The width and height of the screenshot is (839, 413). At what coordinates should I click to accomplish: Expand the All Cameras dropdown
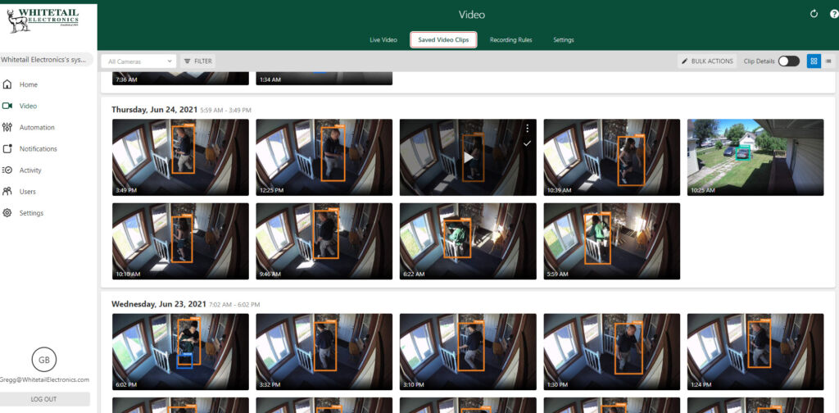pyautogui.click(x=139, y=61)
